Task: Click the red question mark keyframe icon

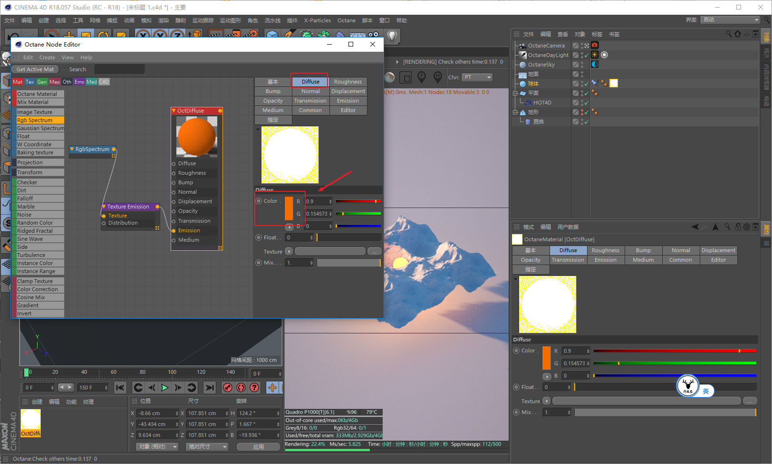Action: pos(254,388)
